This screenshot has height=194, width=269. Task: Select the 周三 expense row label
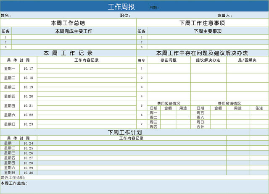[x=153, y=122]
